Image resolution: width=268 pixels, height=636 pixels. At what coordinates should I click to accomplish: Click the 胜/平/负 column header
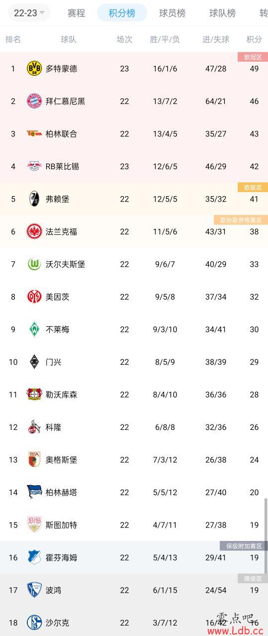[x=165, y=39]
